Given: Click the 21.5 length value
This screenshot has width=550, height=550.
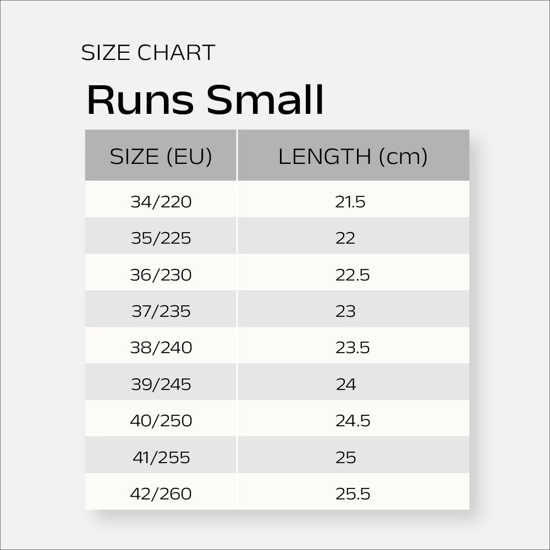Looking at the screenshot, I should click(350, 202).
